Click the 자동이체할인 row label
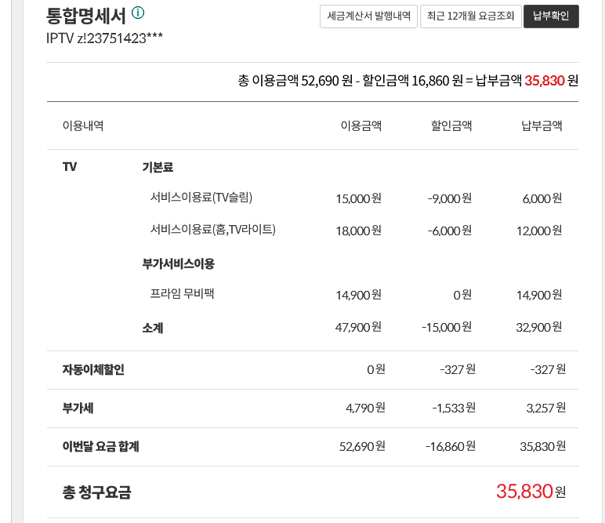 [93, 369]
